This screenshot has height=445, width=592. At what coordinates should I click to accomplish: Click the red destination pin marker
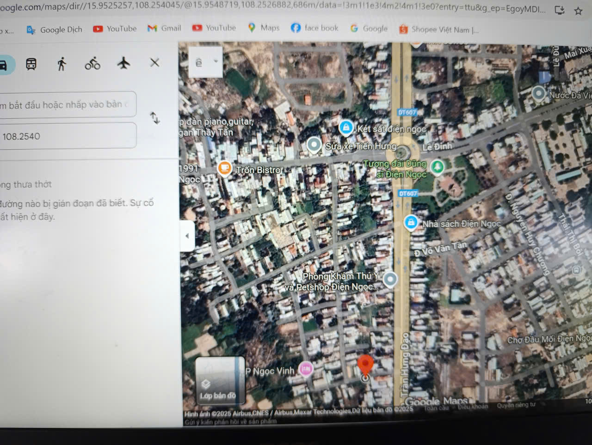pos(365,365)
